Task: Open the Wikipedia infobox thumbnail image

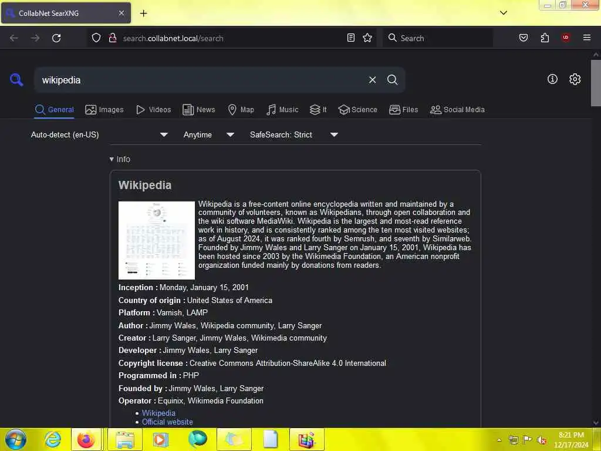Action: click(x=156, y=240)
